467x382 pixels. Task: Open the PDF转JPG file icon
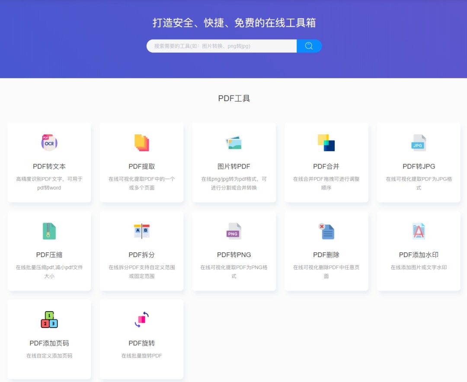419,143
